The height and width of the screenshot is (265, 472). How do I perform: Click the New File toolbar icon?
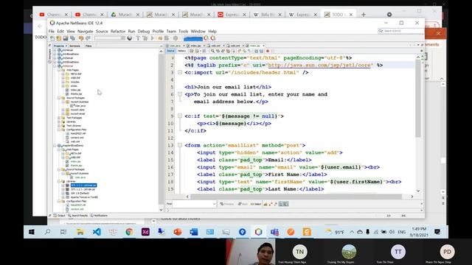(52, 38)
